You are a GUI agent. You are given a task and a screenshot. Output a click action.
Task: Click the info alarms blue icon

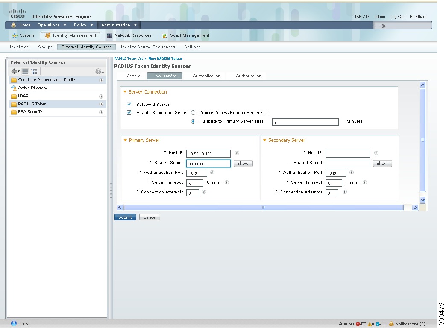[377, 324]
